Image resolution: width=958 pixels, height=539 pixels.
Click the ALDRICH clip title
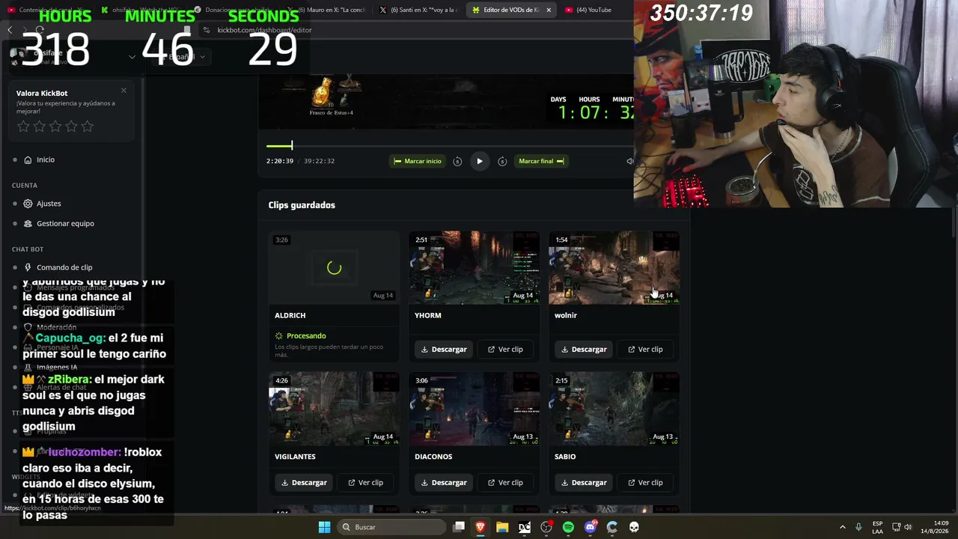[x=290, y=315]
